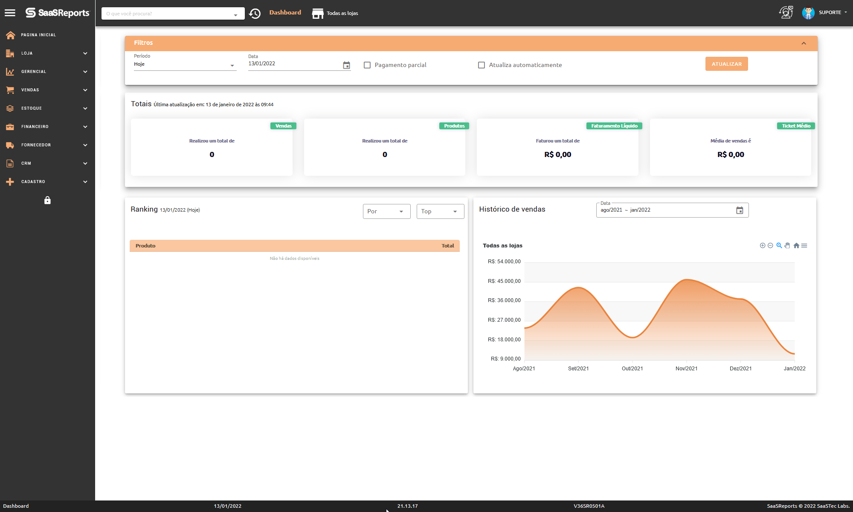Expand the CRM menu chevron
The width and height of the screenshot is (853, 512).
[85, 163]
